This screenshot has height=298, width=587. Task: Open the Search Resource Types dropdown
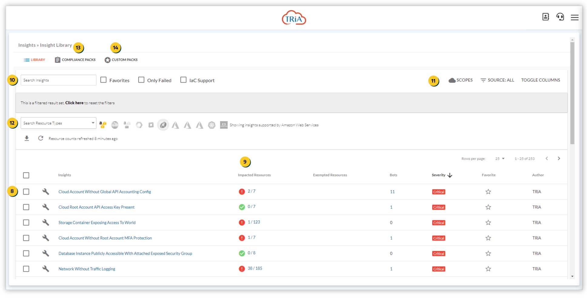click(x=58, y=123)
